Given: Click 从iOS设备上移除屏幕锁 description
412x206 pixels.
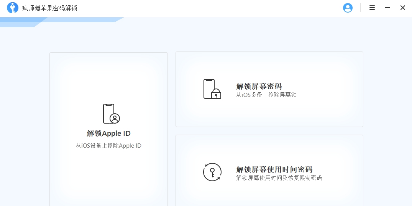Looking at the screenshot, I should tap(266, 95).
